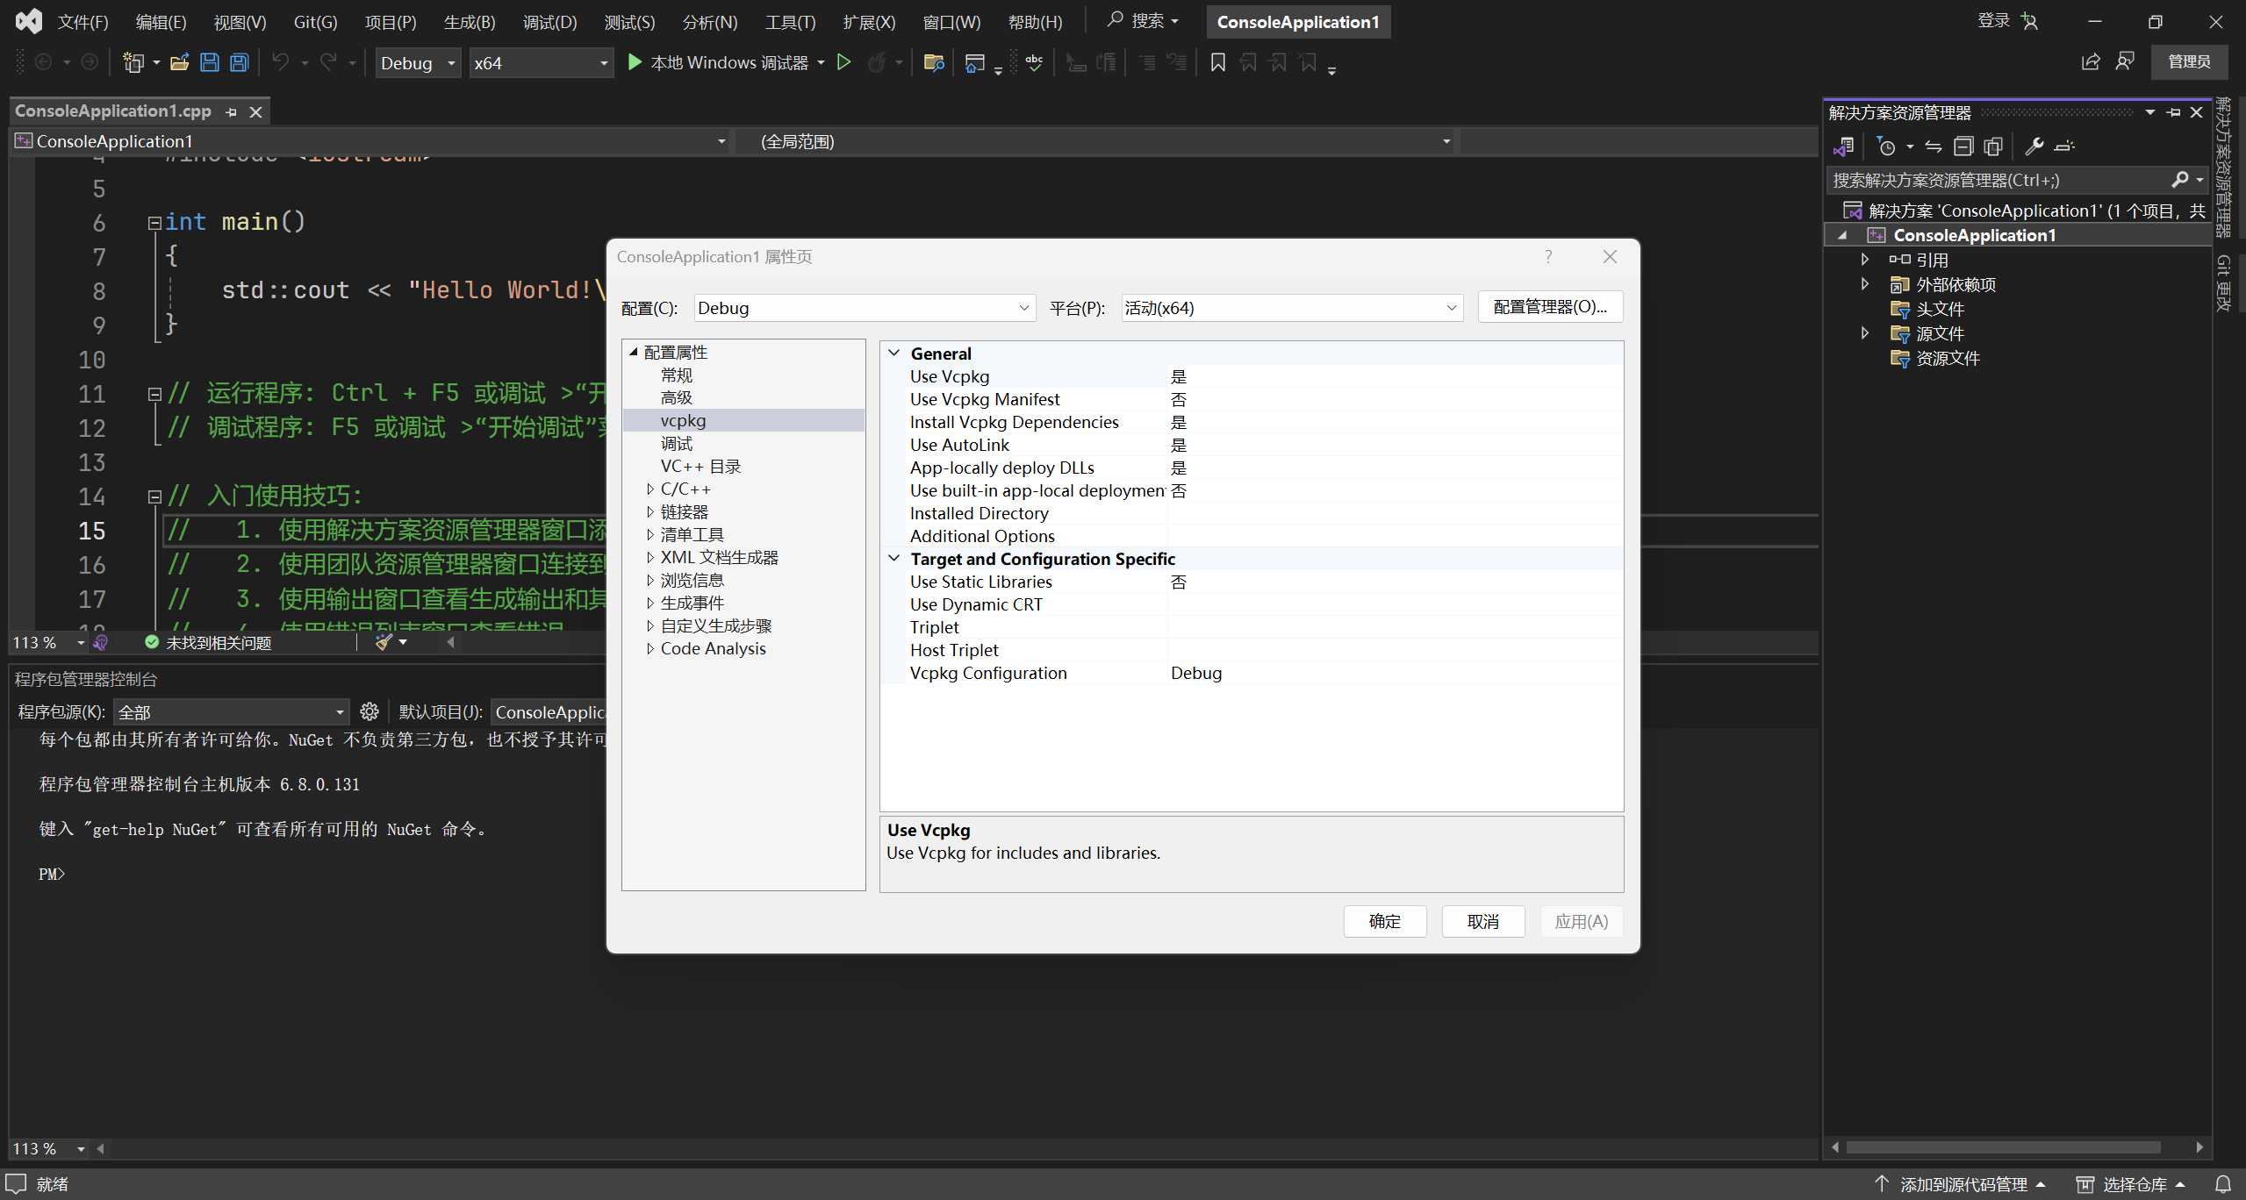Click Collapse All icon in Solution Explorer
The height and width of the screenshot is (1200, 2246).
(x=1963, y=146)
